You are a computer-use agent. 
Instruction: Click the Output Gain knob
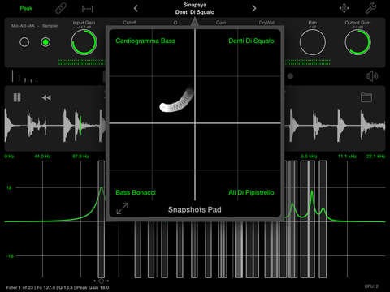357,42
